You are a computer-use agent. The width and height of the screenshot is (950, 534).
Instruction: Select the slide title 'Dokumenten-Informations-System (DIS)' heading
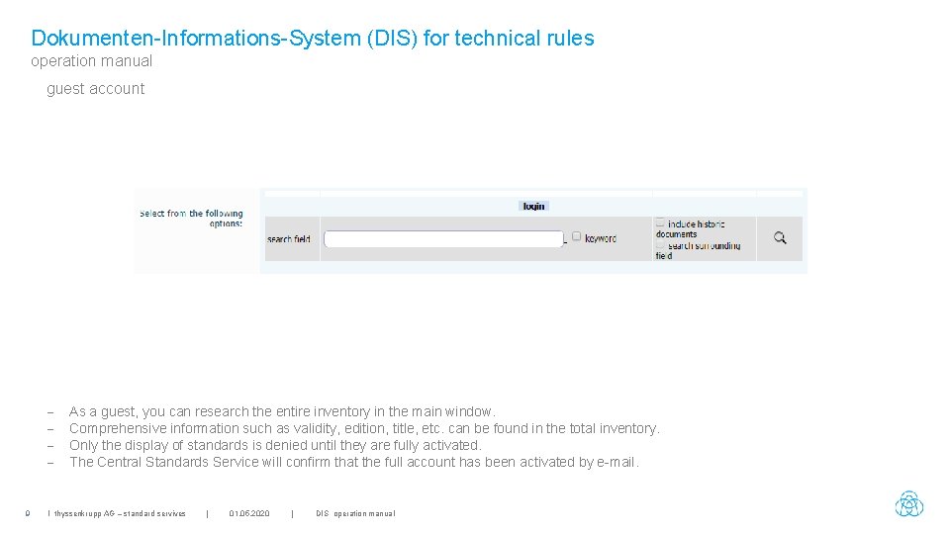click(x=313, y=38)
